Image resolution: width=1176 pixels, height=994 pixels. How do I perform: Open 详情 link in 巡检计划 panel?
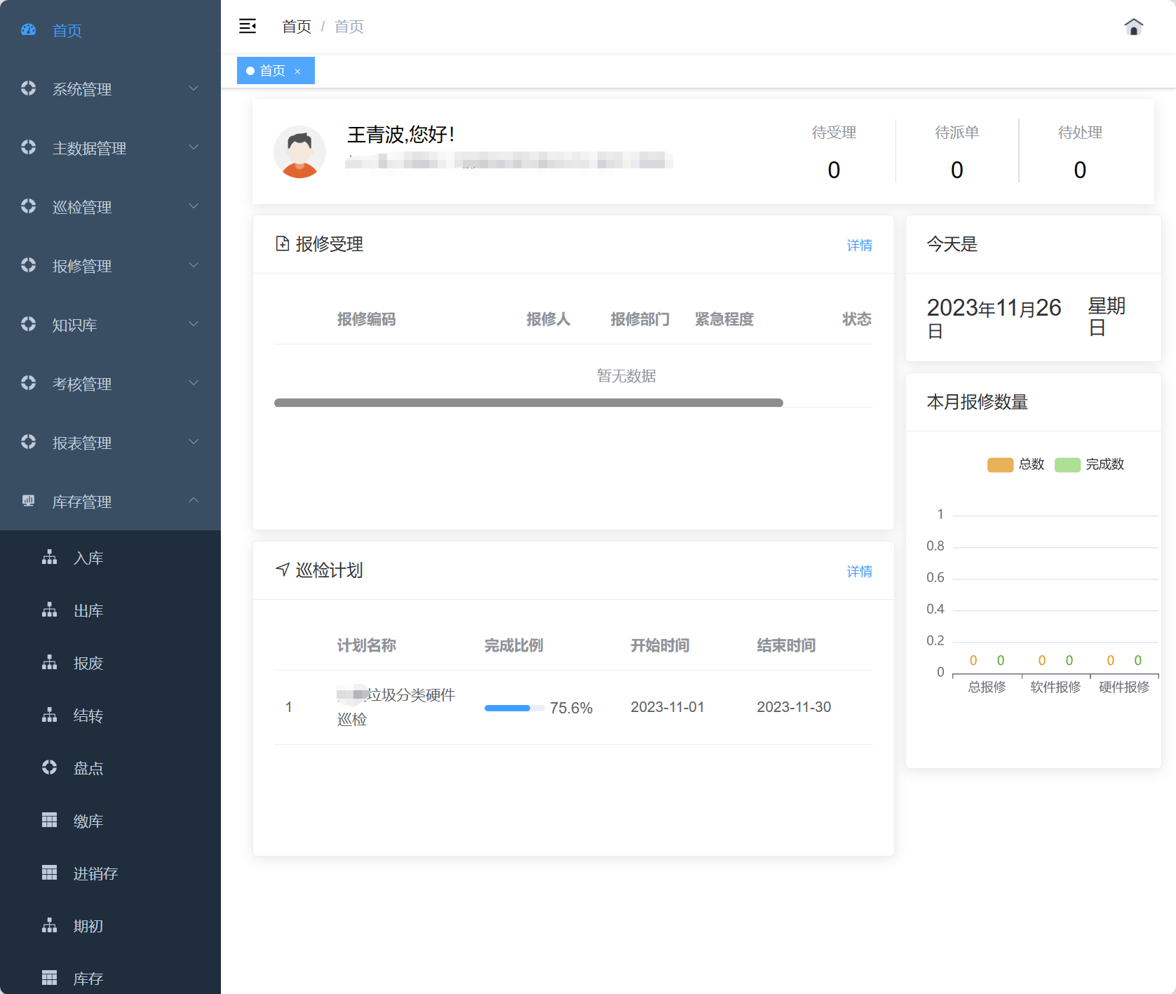click(x=860, y=571)
